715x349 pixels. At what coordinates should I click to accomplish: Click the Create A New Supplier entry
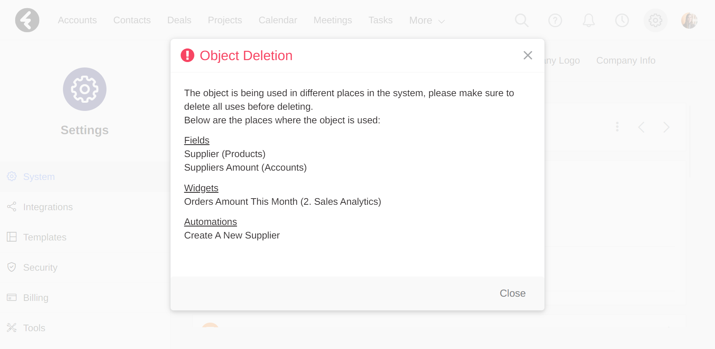(x=232, y=235)
